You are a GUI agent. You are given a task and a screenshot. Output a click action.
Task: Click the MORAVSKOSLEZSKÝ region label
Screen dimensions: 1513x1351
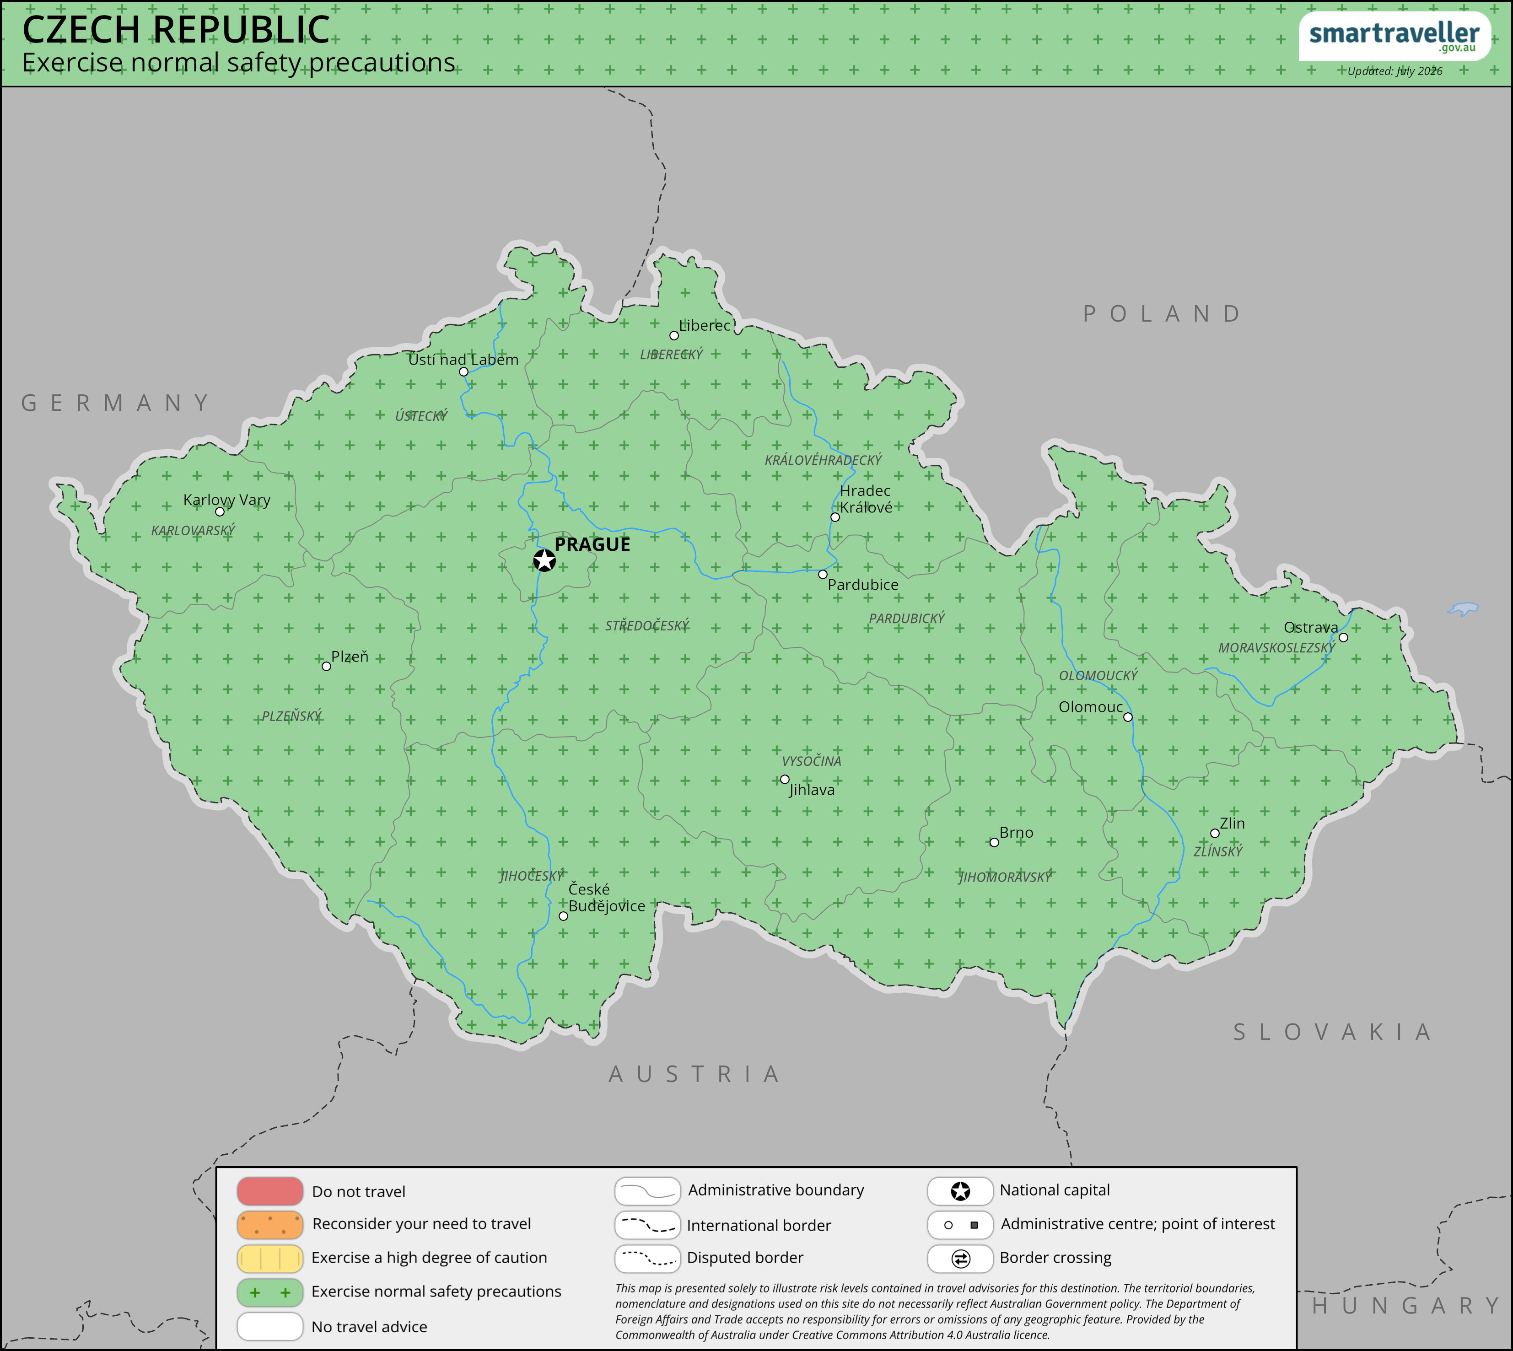1276,648
